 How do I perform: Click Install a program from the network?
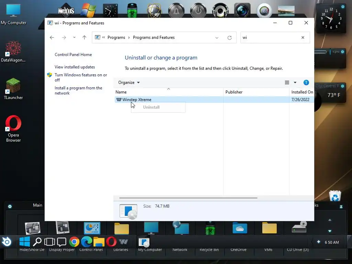point(78,90)
